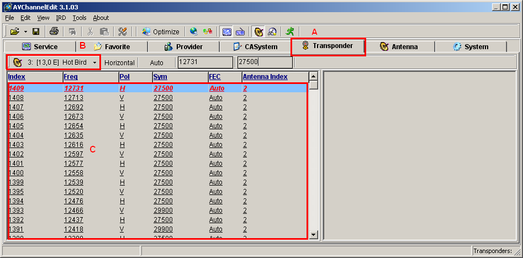Click the Optimize button

click(161, 31)
